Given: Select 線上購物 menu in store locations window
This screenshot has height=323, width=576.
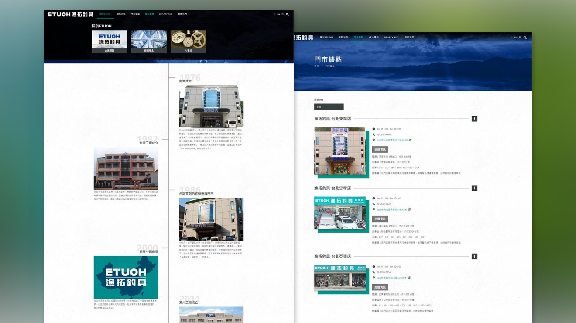Looking at the screenshot, I should coord(374,38).
